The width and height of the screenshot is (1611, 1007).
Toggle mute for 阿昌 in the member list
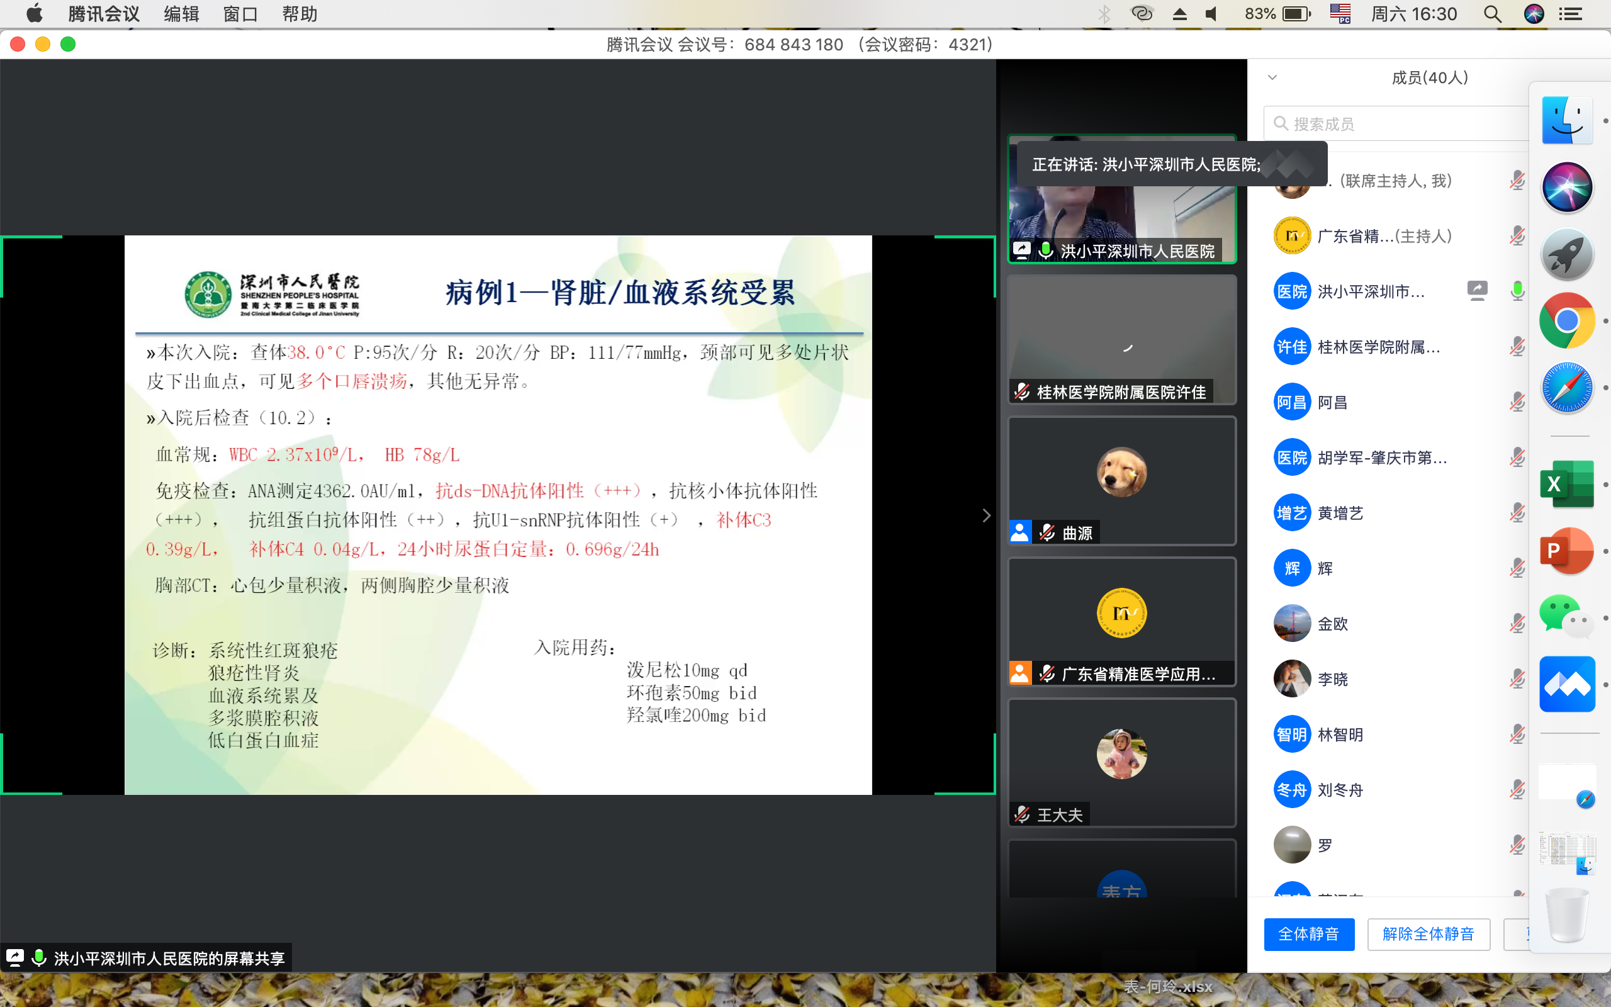coord(1518,402)
